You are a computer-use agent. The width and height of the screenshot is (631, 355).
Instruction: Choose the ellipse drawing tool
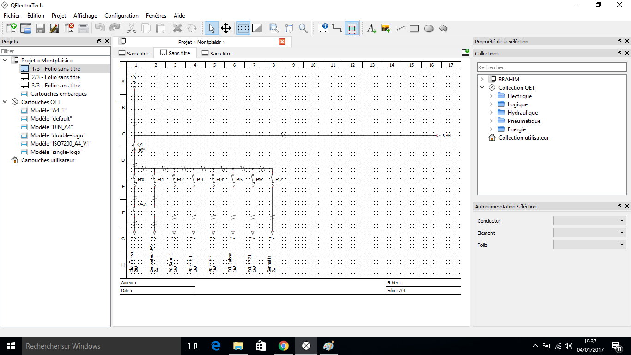(x=429, y=28)
